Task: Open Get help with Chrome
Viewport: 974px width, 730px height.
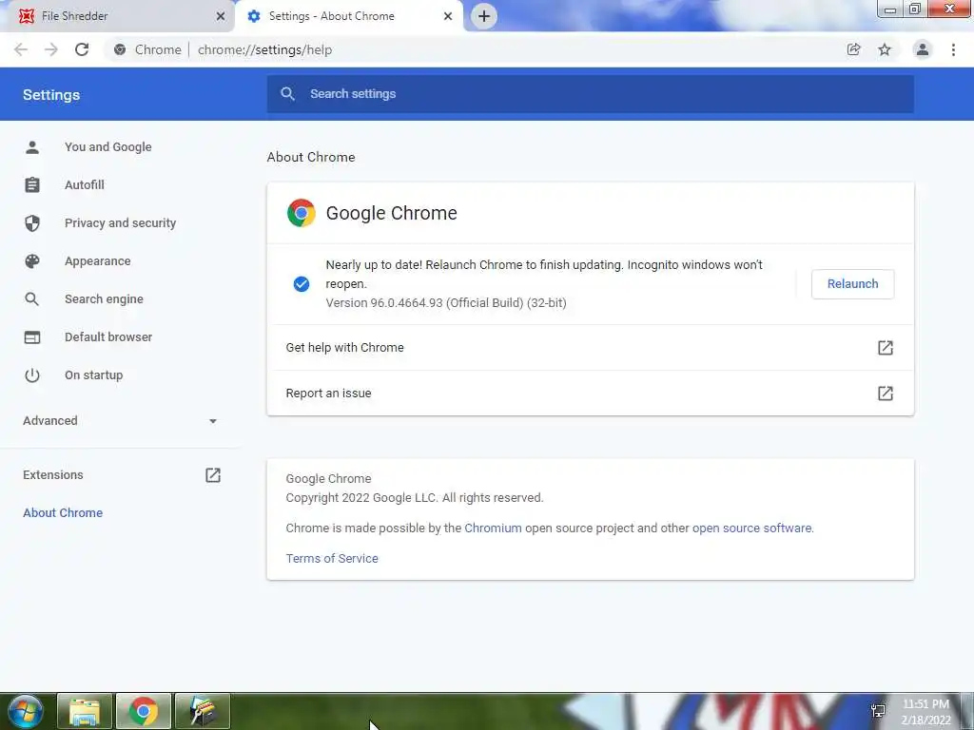Action: click(590, 348)
